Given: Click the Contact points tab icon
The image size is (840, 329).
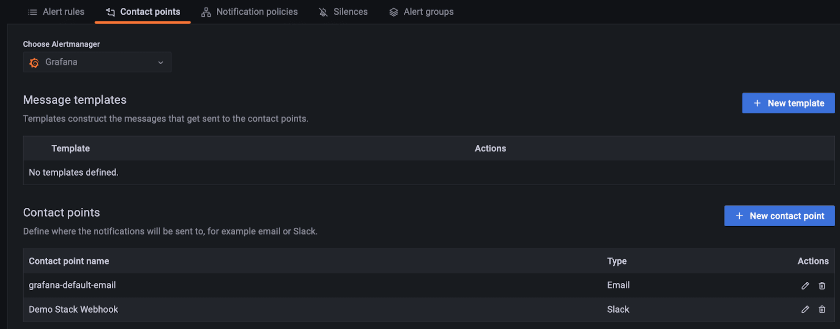Looking at the screenshot, I should pos(110,12).
